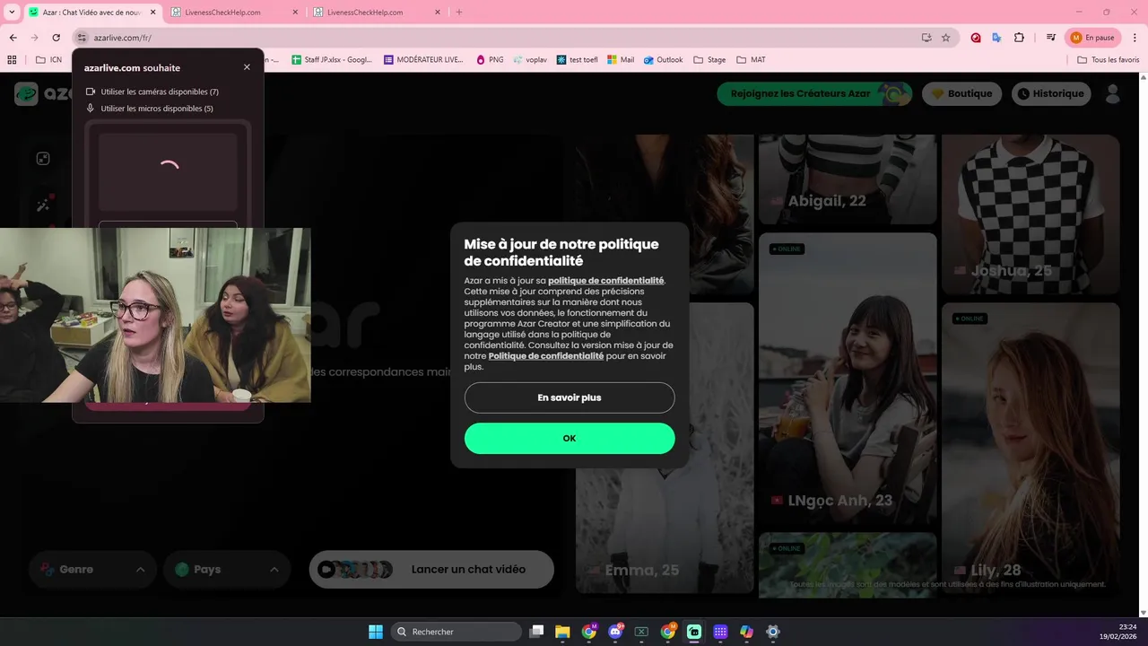
Task: Open the ICN bookmark folder
Action: (48, 60)
